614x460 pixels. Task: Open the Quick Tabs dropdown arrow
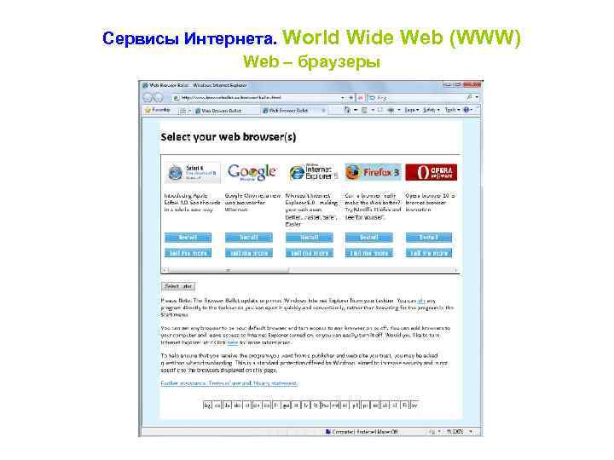click(x=190, y=111)
